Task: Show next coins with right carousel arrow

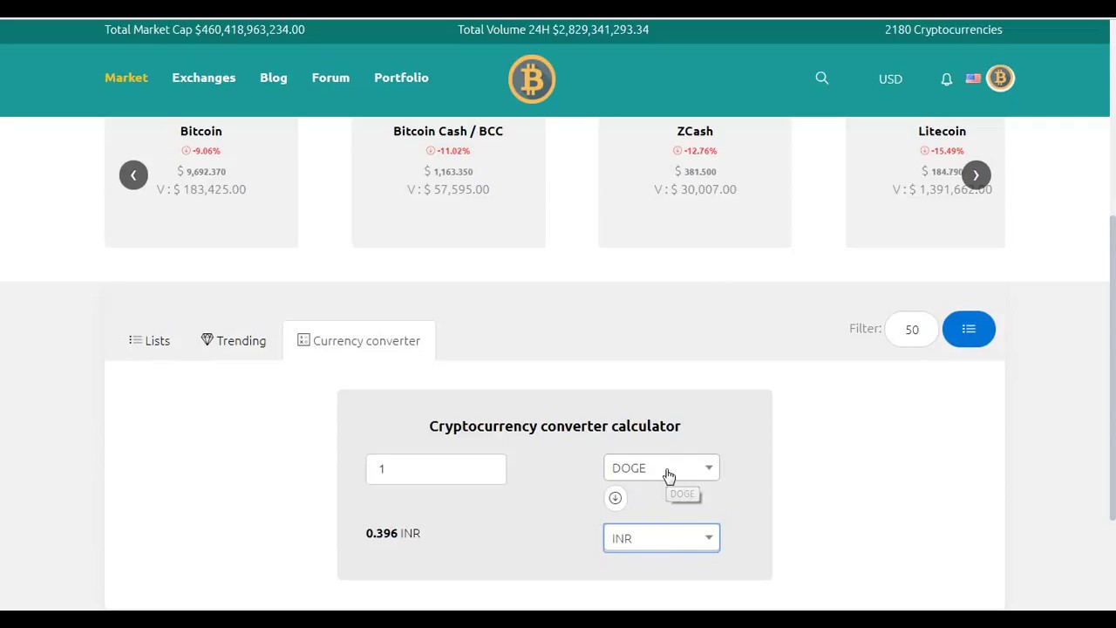Action: tap(976, 174)
